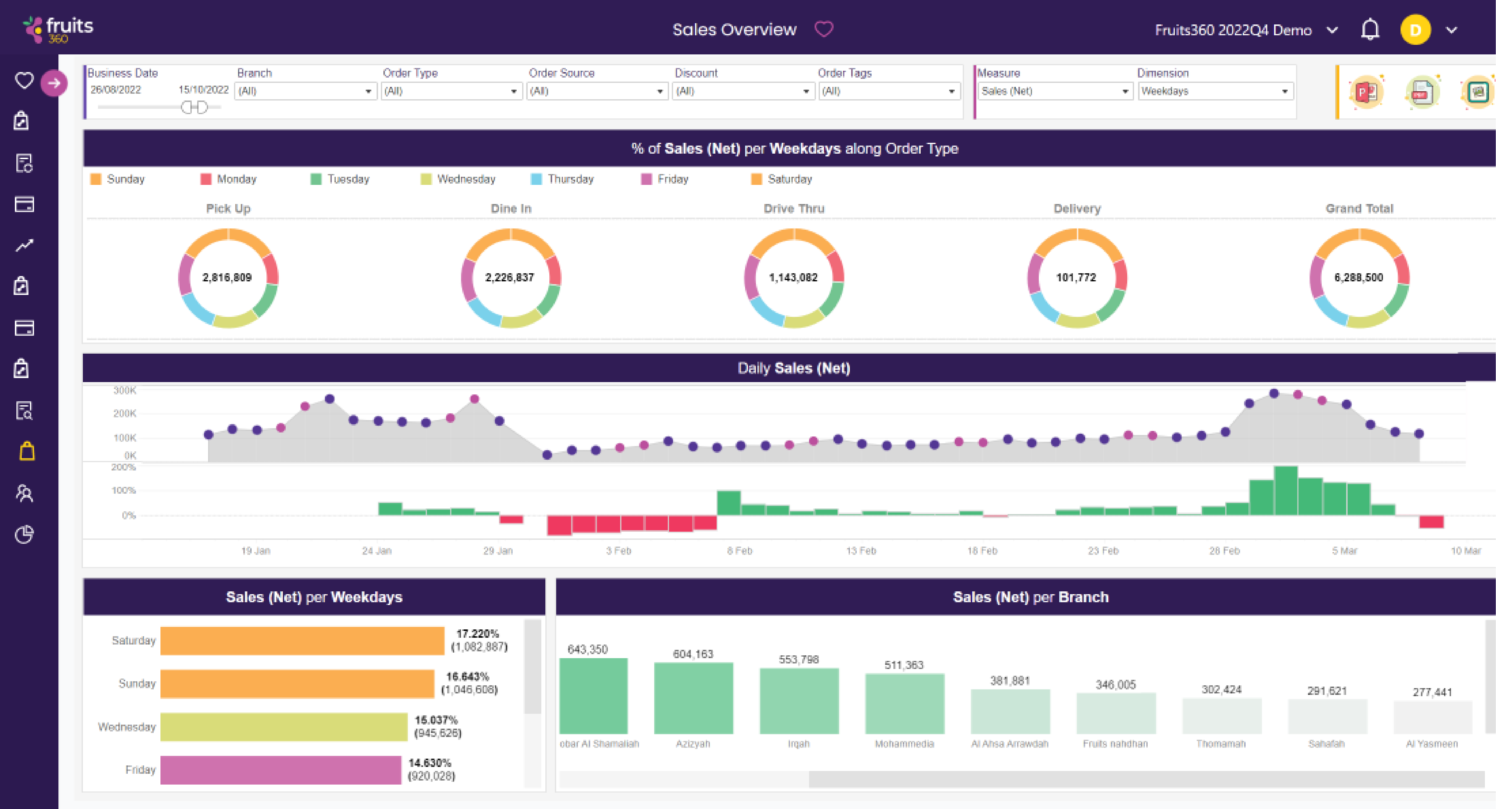Image resolution: width=1496 pixels, height=809 pixels.
Task: Open the document-with-gear sidebar icon
Action: (24, 163)
